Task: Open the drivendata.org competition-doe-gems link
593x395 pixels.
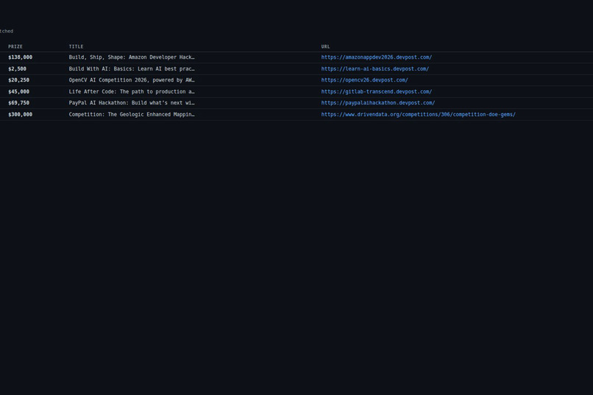Action: tap(419, 115)
